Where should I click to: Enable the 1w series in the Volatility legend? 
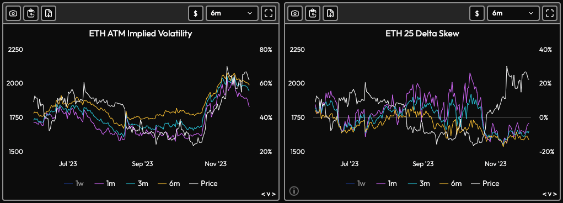pyautogui.click(x=73, y=183)
